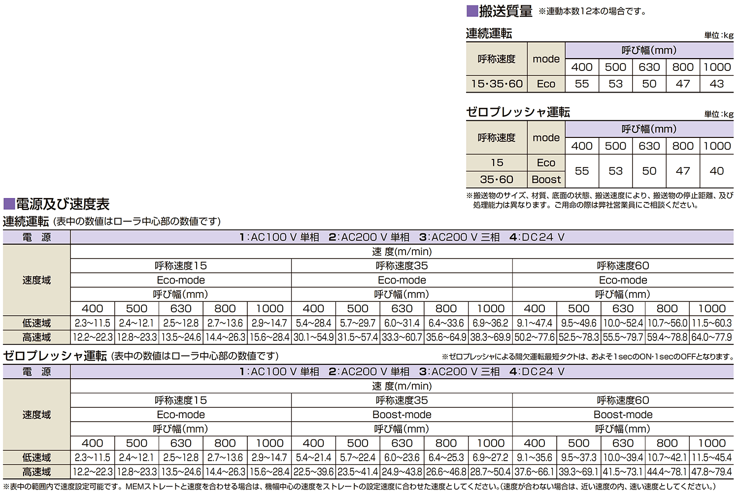
Task: Click the 6.0~31.4 cell
Action: click(x=402, y=323)
